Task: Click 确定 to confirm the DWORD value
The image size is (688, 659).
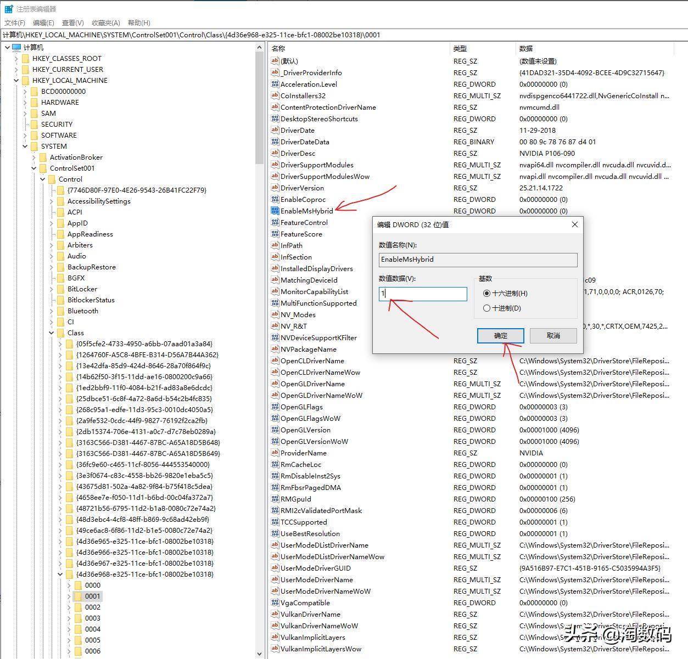Action: click(501, 335)
